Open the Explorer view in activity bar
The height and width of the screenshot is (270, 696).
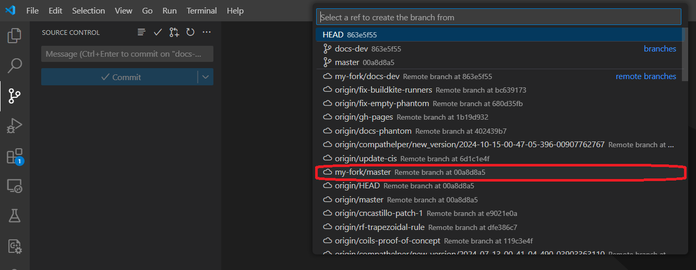(x=15, y=36)
